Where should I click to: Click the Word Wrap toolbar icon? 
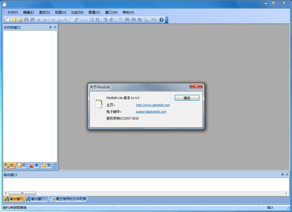[91, 19]
